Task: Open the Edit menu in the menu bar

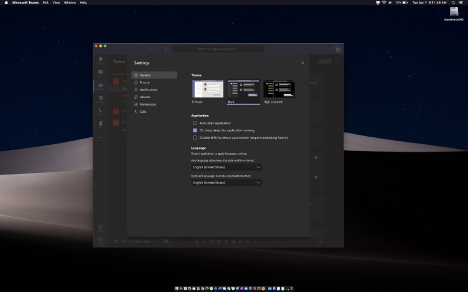Action: [46, 2]
